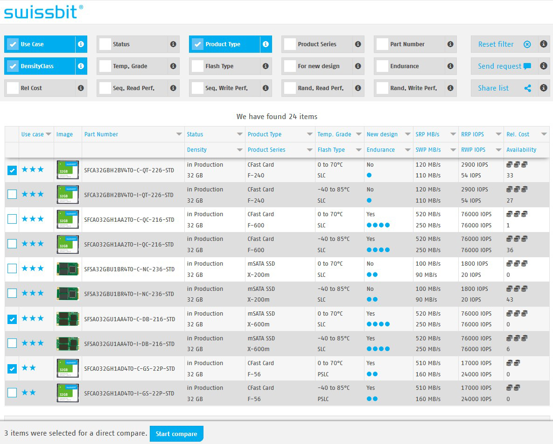Open info for Seq. Write Perf. filter

(x=266, y=88)
